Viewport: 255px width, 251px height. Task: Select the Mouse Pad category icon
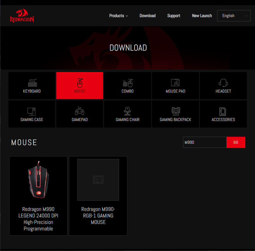coord(175,83)
